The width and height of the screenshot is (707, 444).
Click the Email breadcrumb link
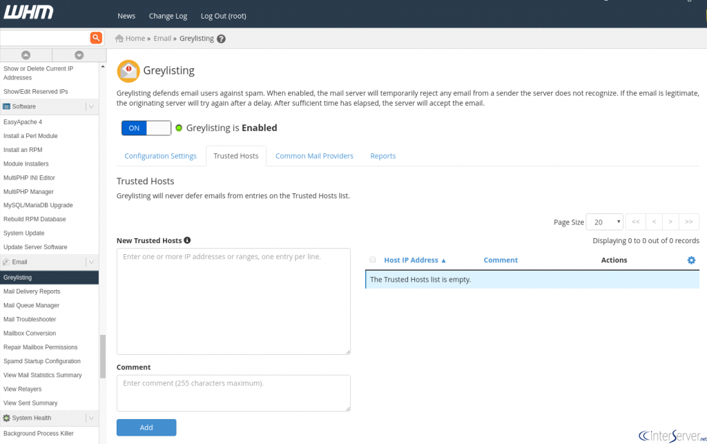tap(162, 38)
